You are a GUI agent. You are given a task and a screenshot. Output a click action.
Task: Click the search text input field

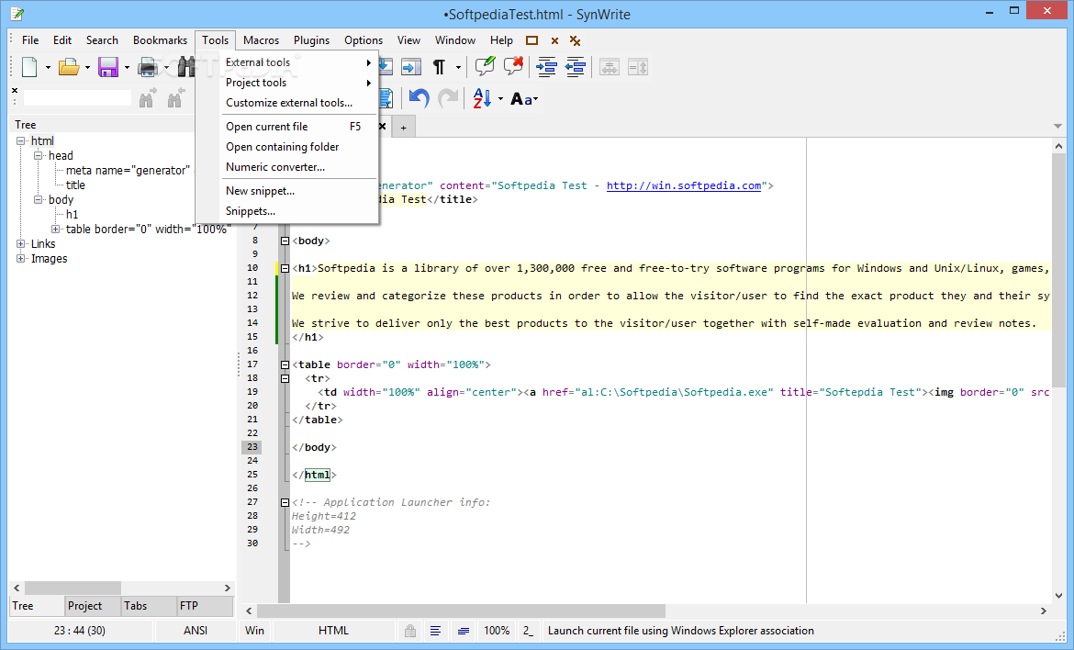77,98
